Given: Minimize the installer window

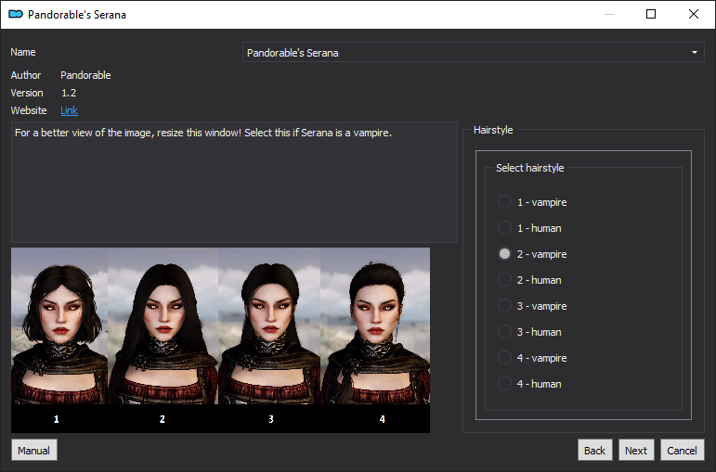Looking at the screenshot, I should pyautogui.click(x=608, y=14).
